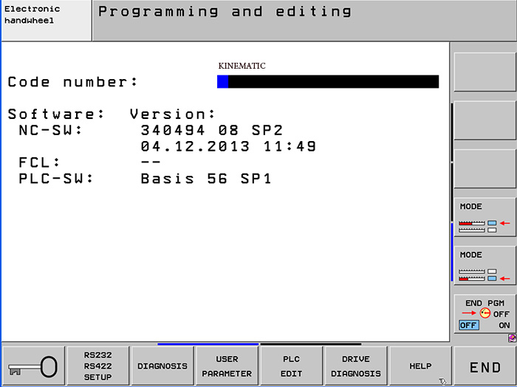Click the Programming and editing title bar
The height and width of the screenshot is (387, 517).
pos(304,21)
